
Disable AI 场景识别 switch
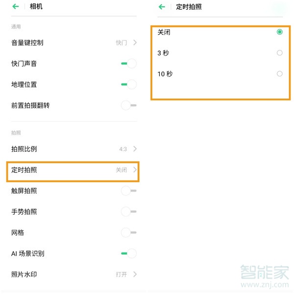[128, 253]
